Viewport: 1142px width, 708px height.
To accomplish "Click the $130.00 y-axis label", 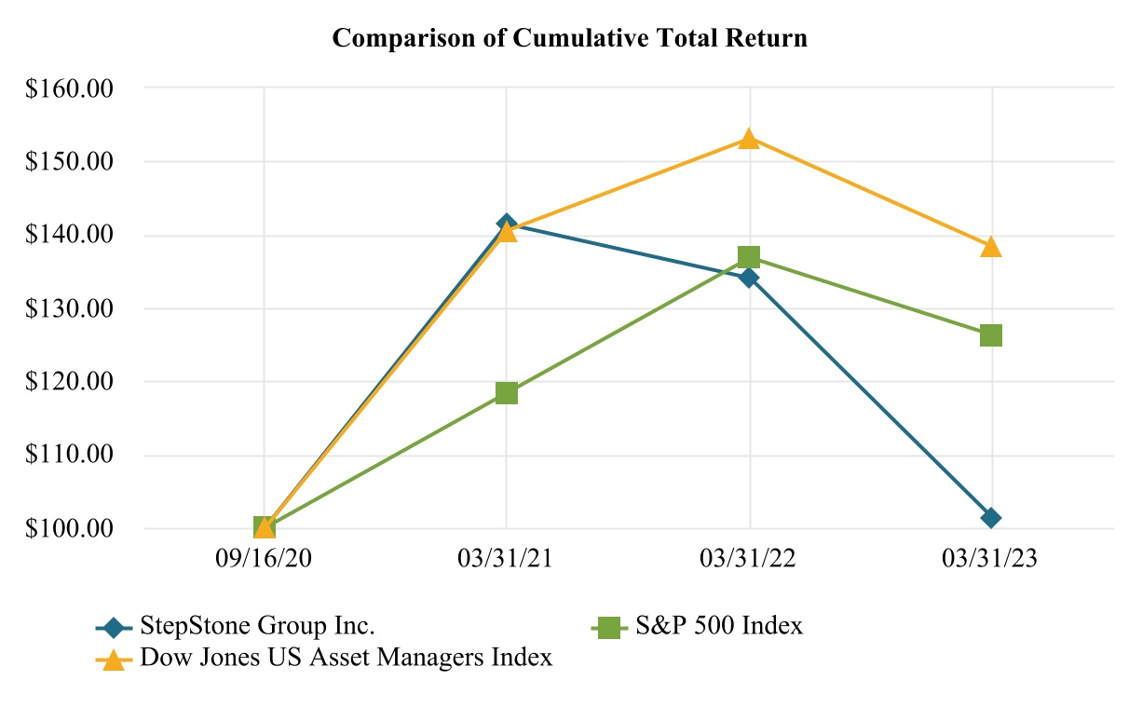I will point(72,308).
